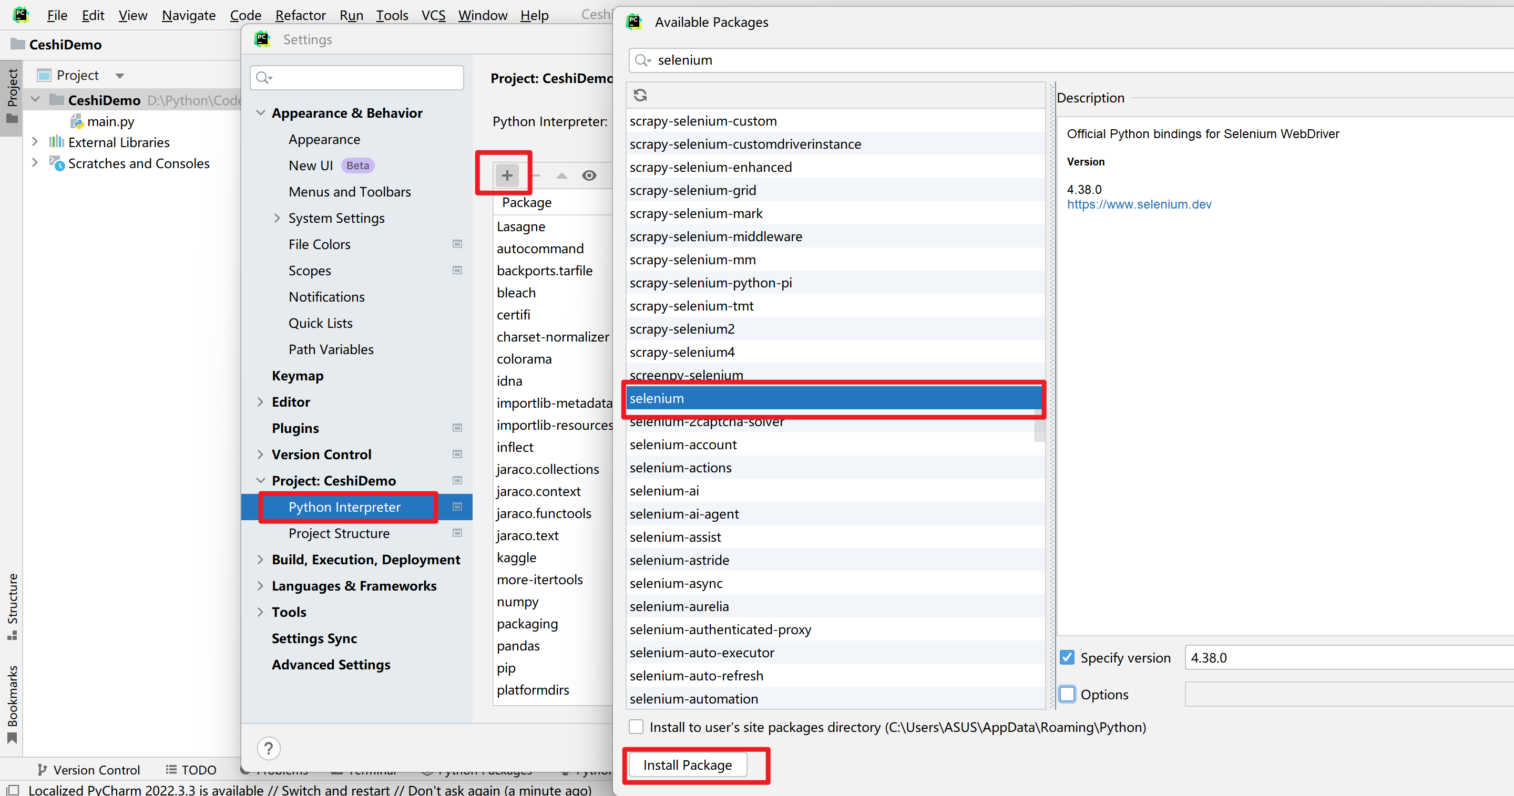Click the tool windows toggle icon in status bar
The height and width of the screenshot is (796, 1514).
coord(12,790)
